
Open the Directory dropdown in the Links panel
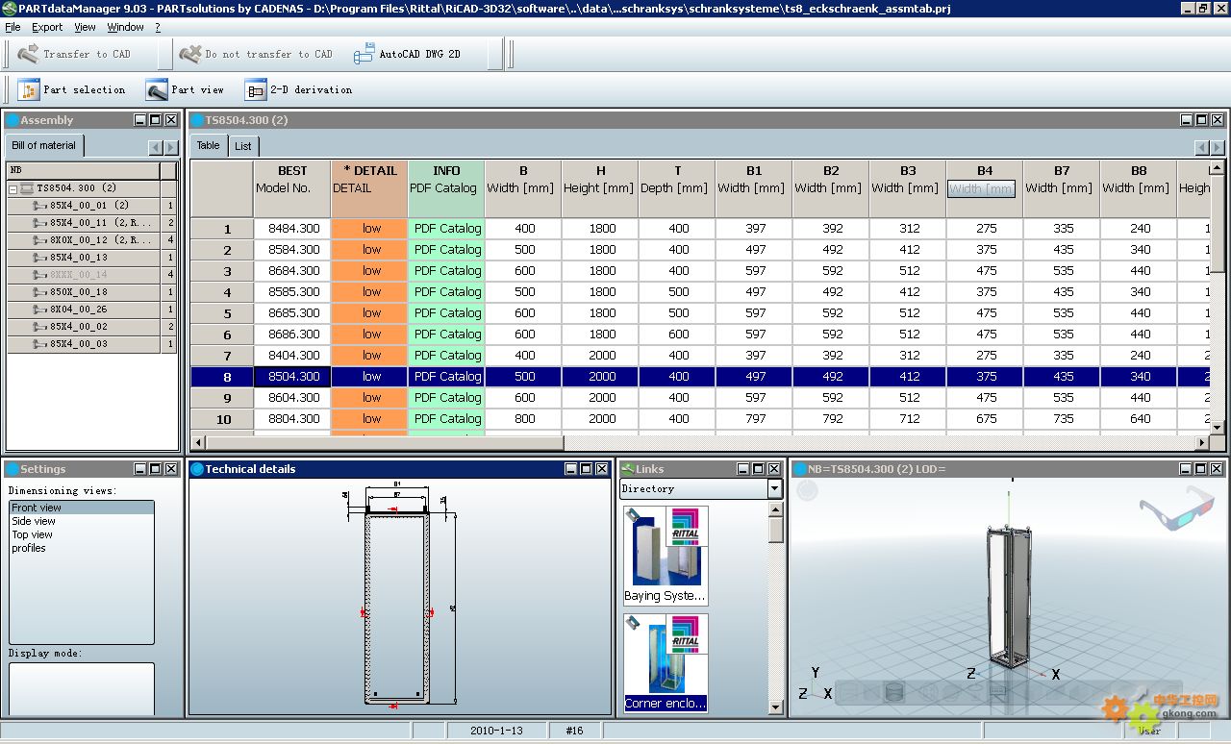point(774,489)
